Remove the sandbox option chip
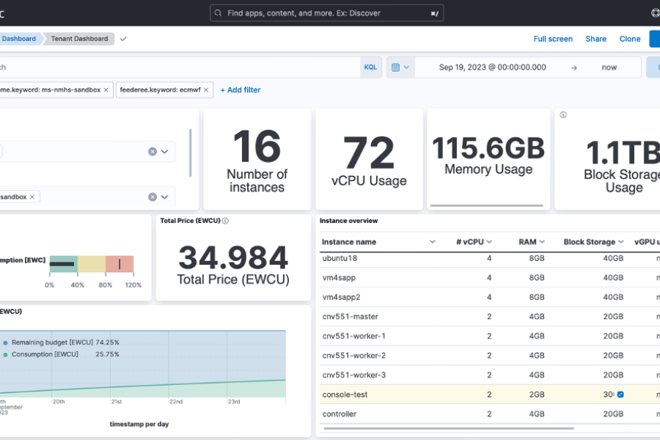 click(32, 197)
